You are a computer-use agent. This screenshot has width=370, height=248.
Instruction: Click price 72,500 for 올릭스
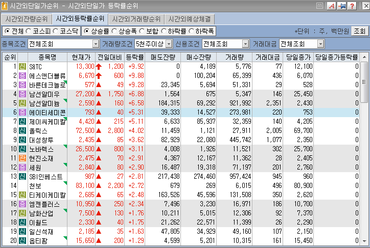click(85, 131)
